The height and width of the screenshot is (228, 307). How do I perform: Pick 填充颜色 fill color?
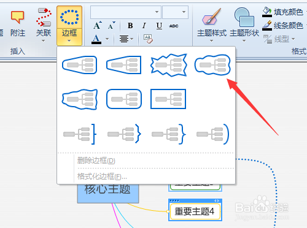(x=282, y=12)
